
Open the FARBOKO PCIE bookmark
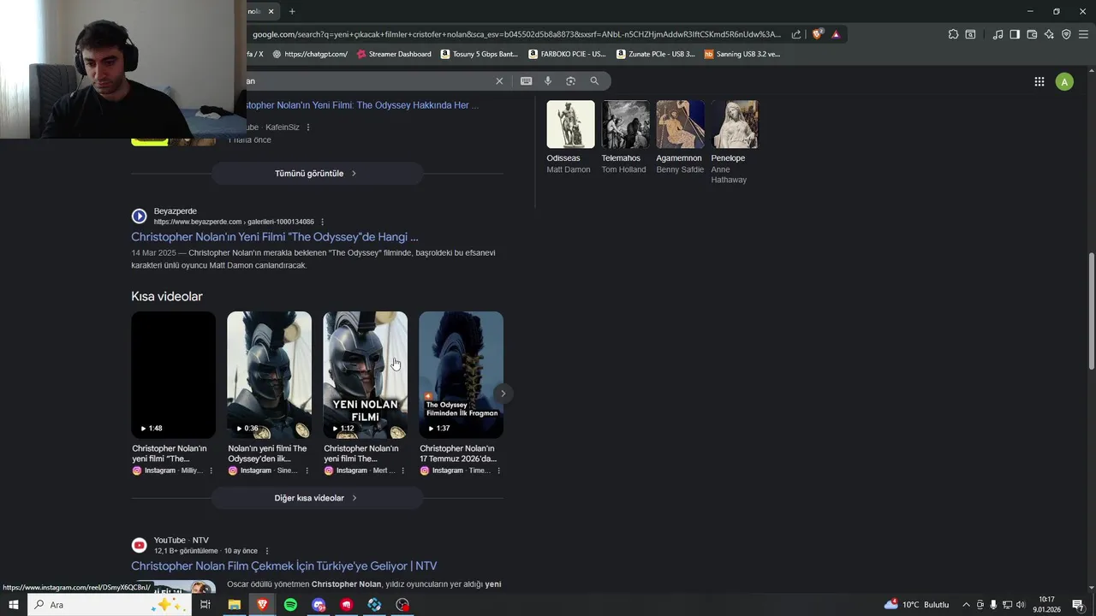(567, 54)
